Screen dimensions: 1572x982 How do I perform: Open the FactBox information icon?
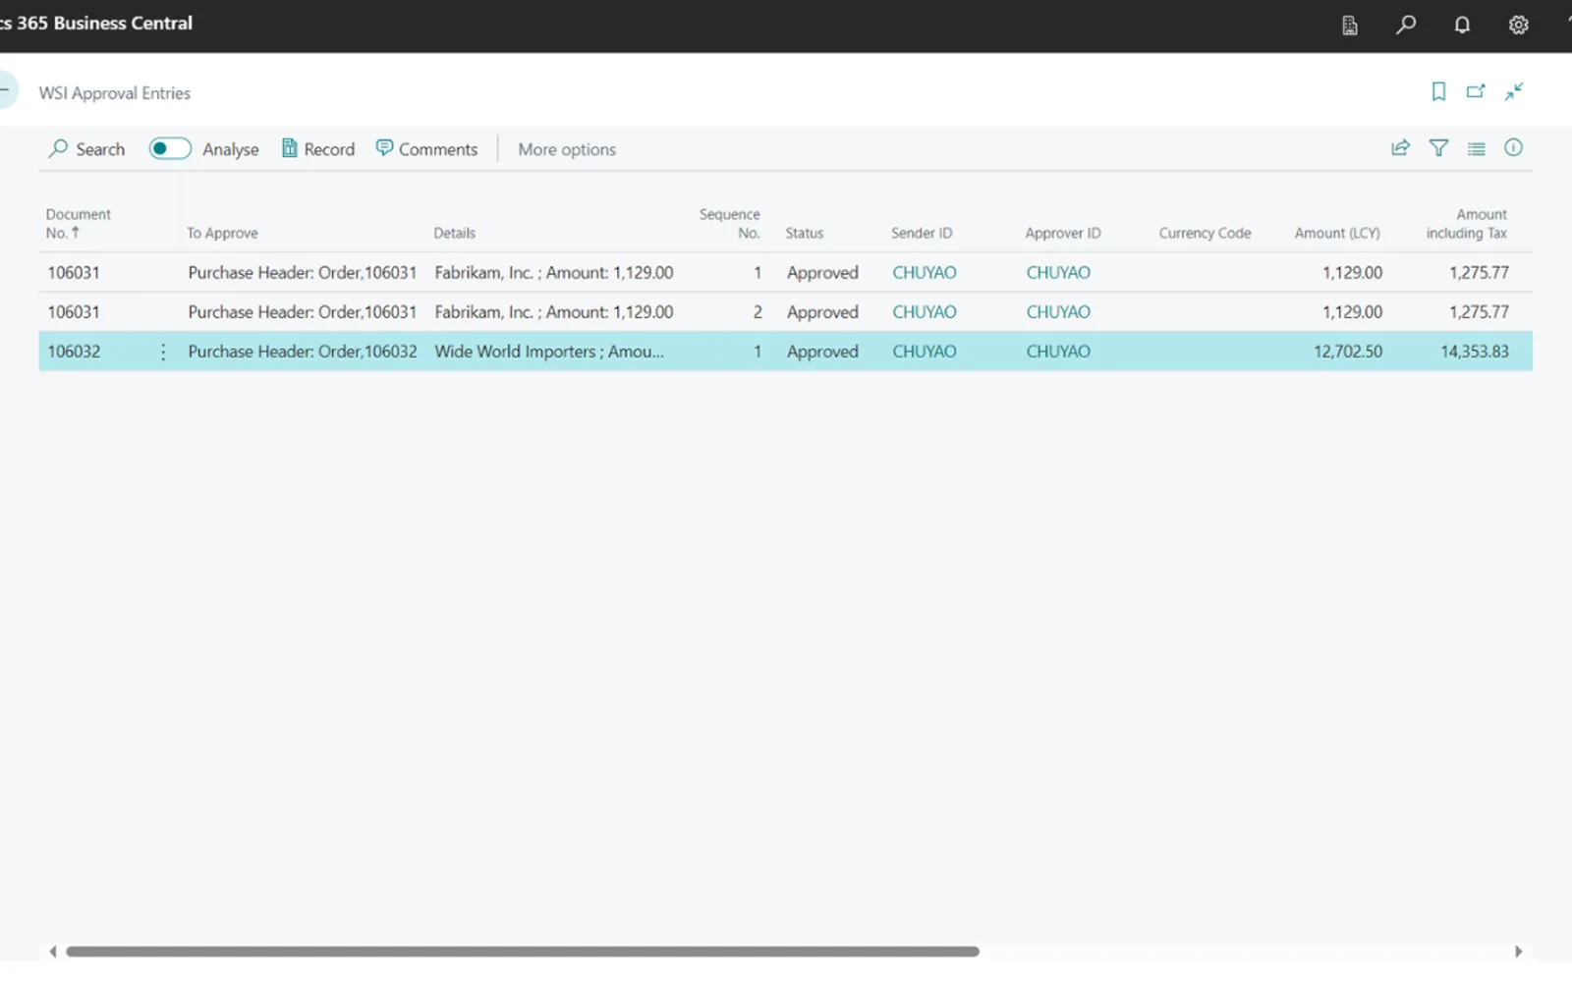click(1513, 147)
